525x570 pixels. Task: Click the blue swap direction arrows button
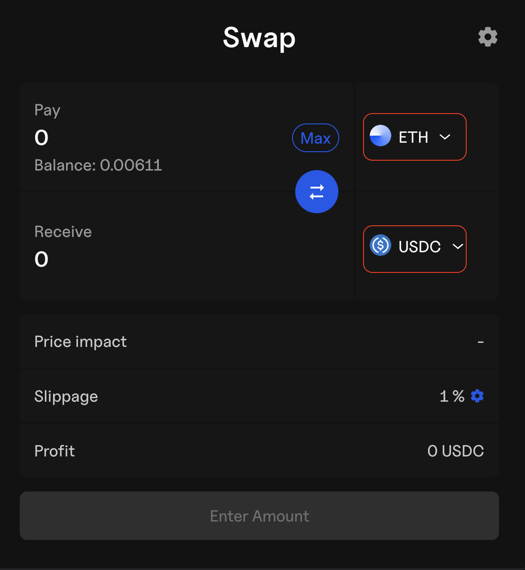(x=316, y=192)
